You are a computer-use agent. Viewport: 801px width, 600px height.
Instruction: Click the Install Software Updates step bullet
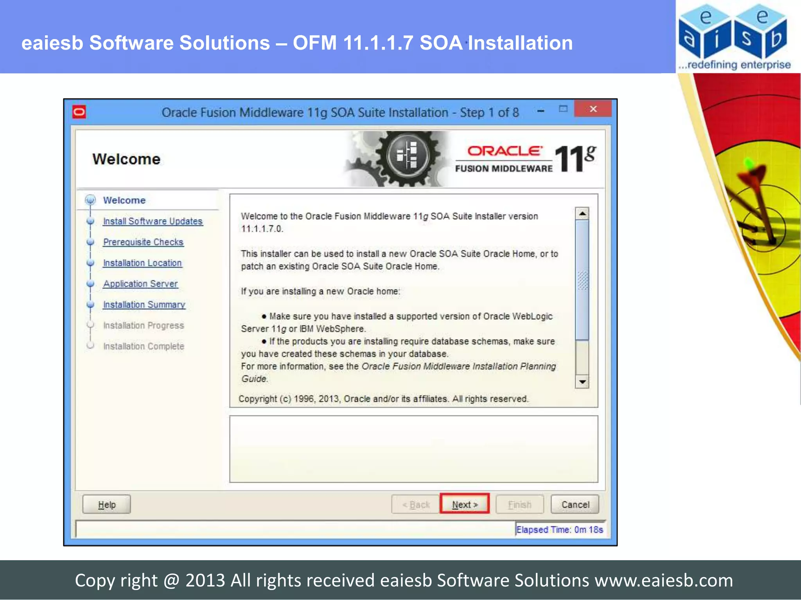[x=90, y=221]
